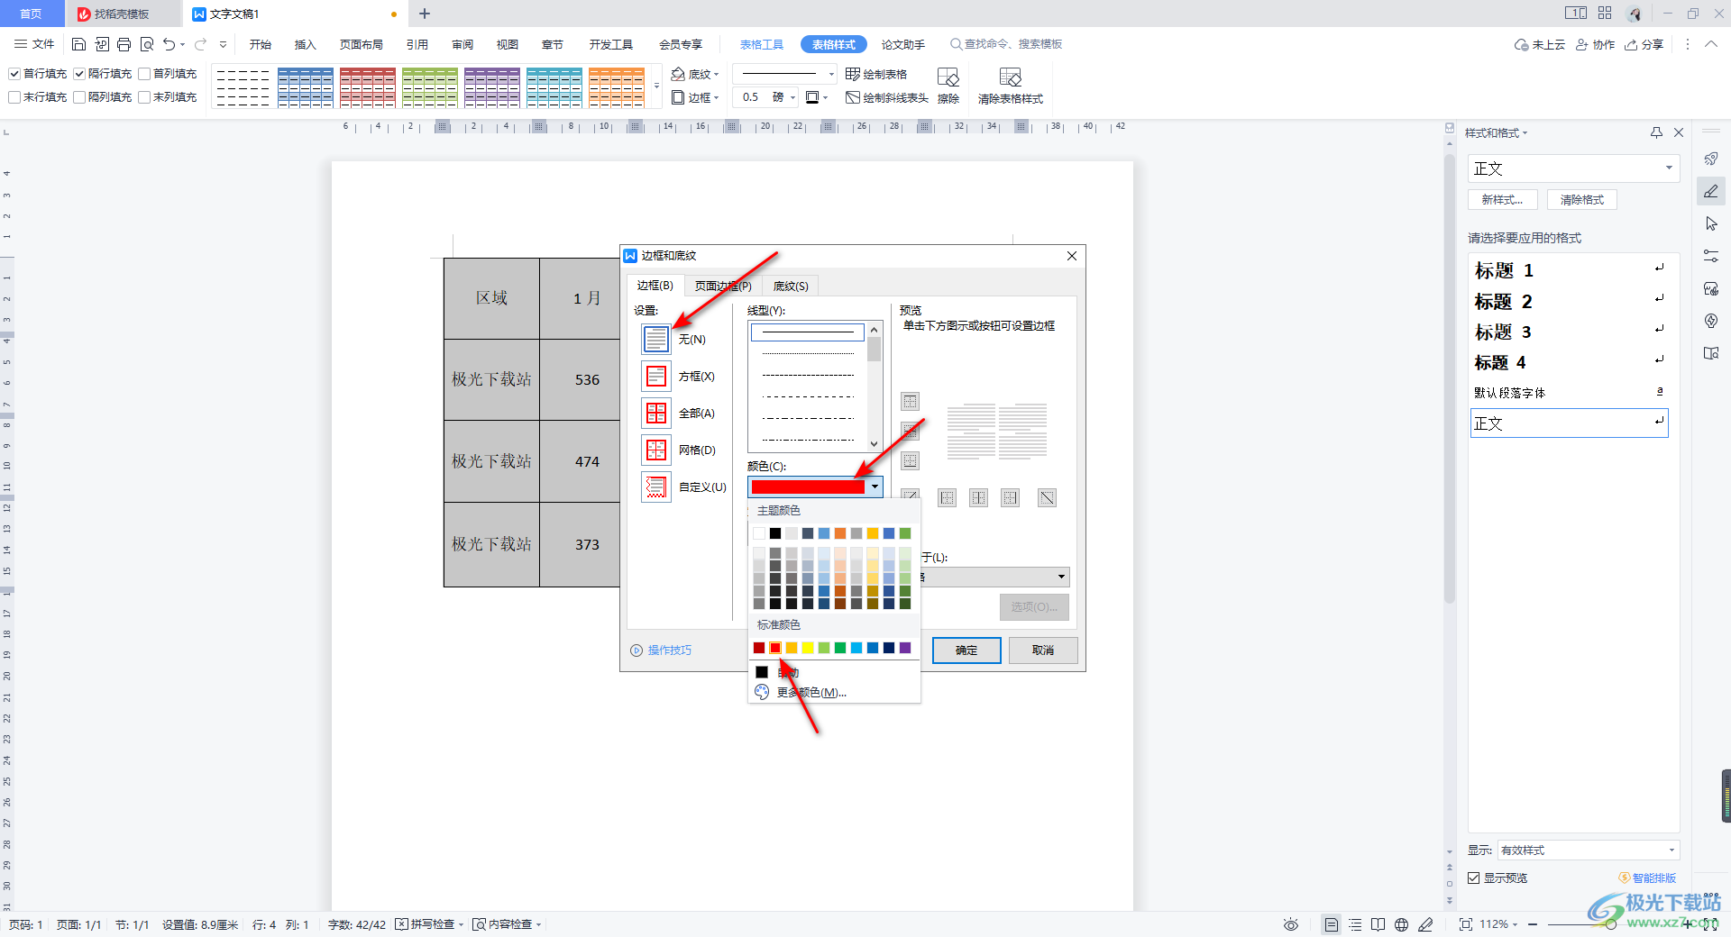The image size is (1731, 937).
Task: Switch to 底纹(S) tab
Action: (x=791, y=286)
